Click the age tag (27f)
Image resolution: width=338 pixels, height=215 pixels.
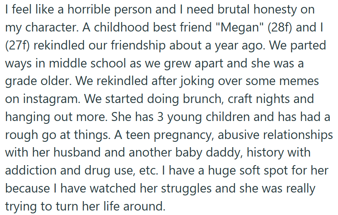click(17, 45)
